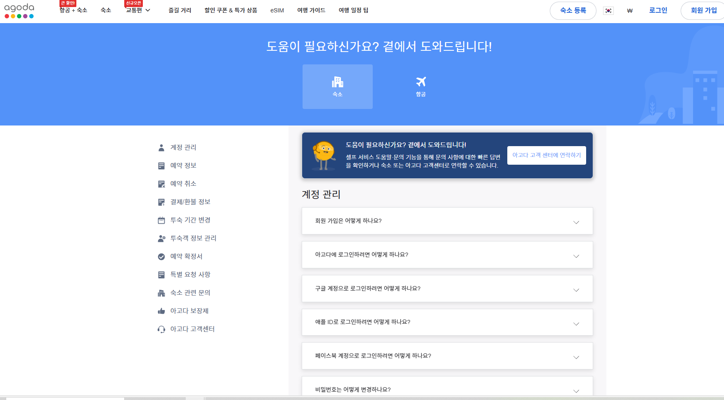Open 항공 + 숙소 menu item
Viewport: 724px width, 400px height.
click(x=73, y=10)
